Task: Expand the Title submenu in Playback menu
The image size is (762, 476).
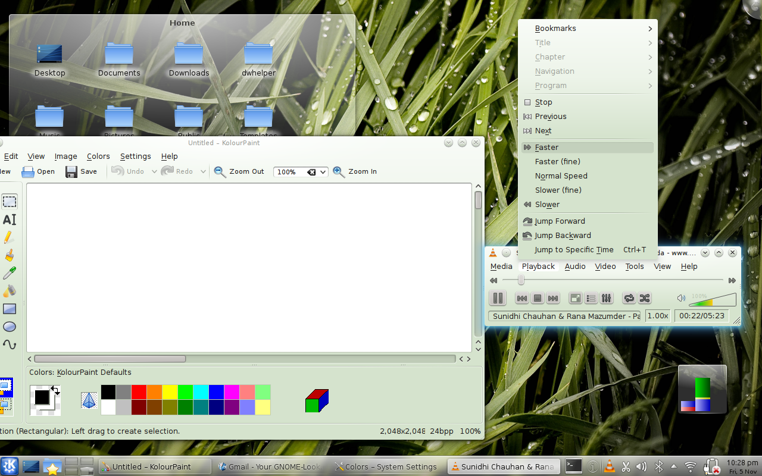Action: 588,43
